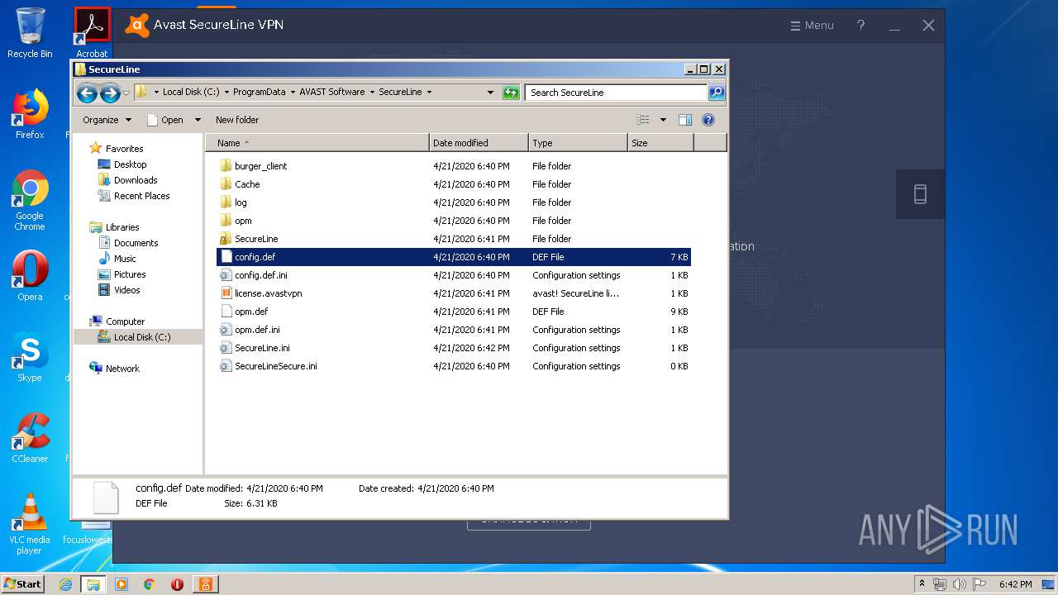1058x595 pixels.
Task: Open Pictures library
Action: pyautogui.click(x=130, y=274)
